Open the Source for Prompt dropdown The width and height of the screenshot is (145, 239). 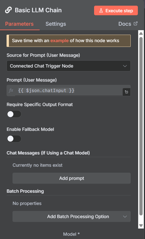pos(68,66)
